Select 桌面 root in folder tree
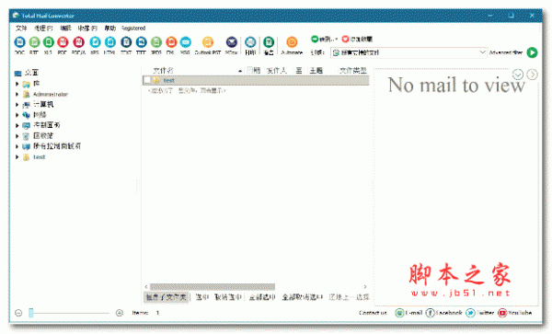The width and height of the screenshot is (552, 334). point(31,73)
